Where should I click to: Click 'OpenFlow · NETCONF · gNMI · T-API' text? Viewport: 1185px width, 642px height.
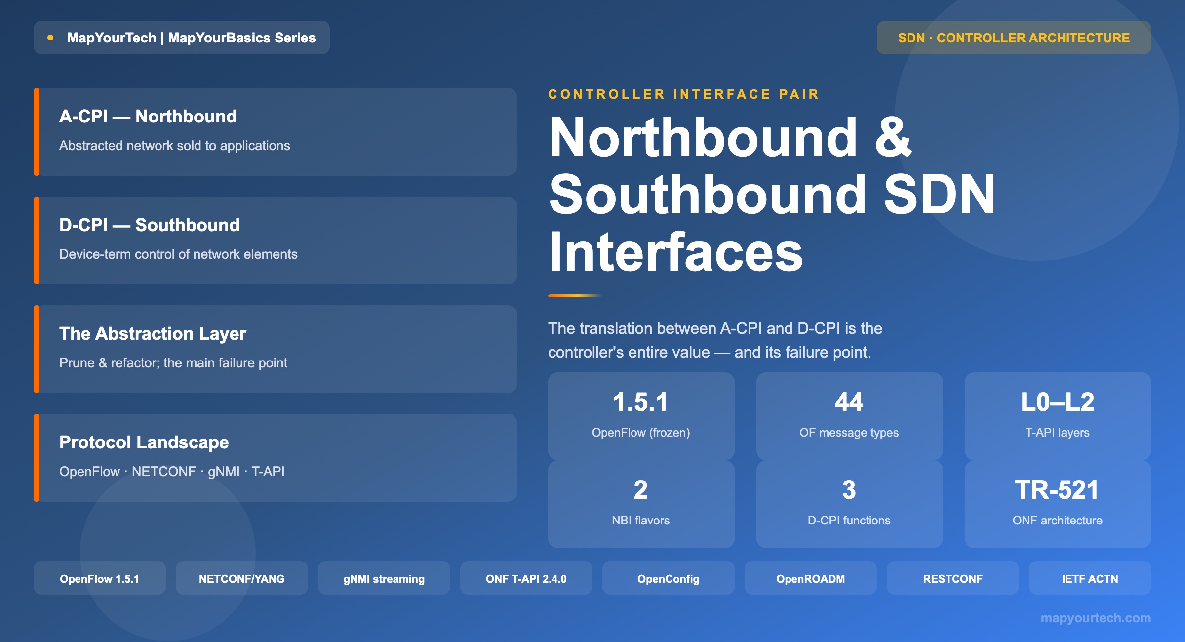tap(172, 472)
